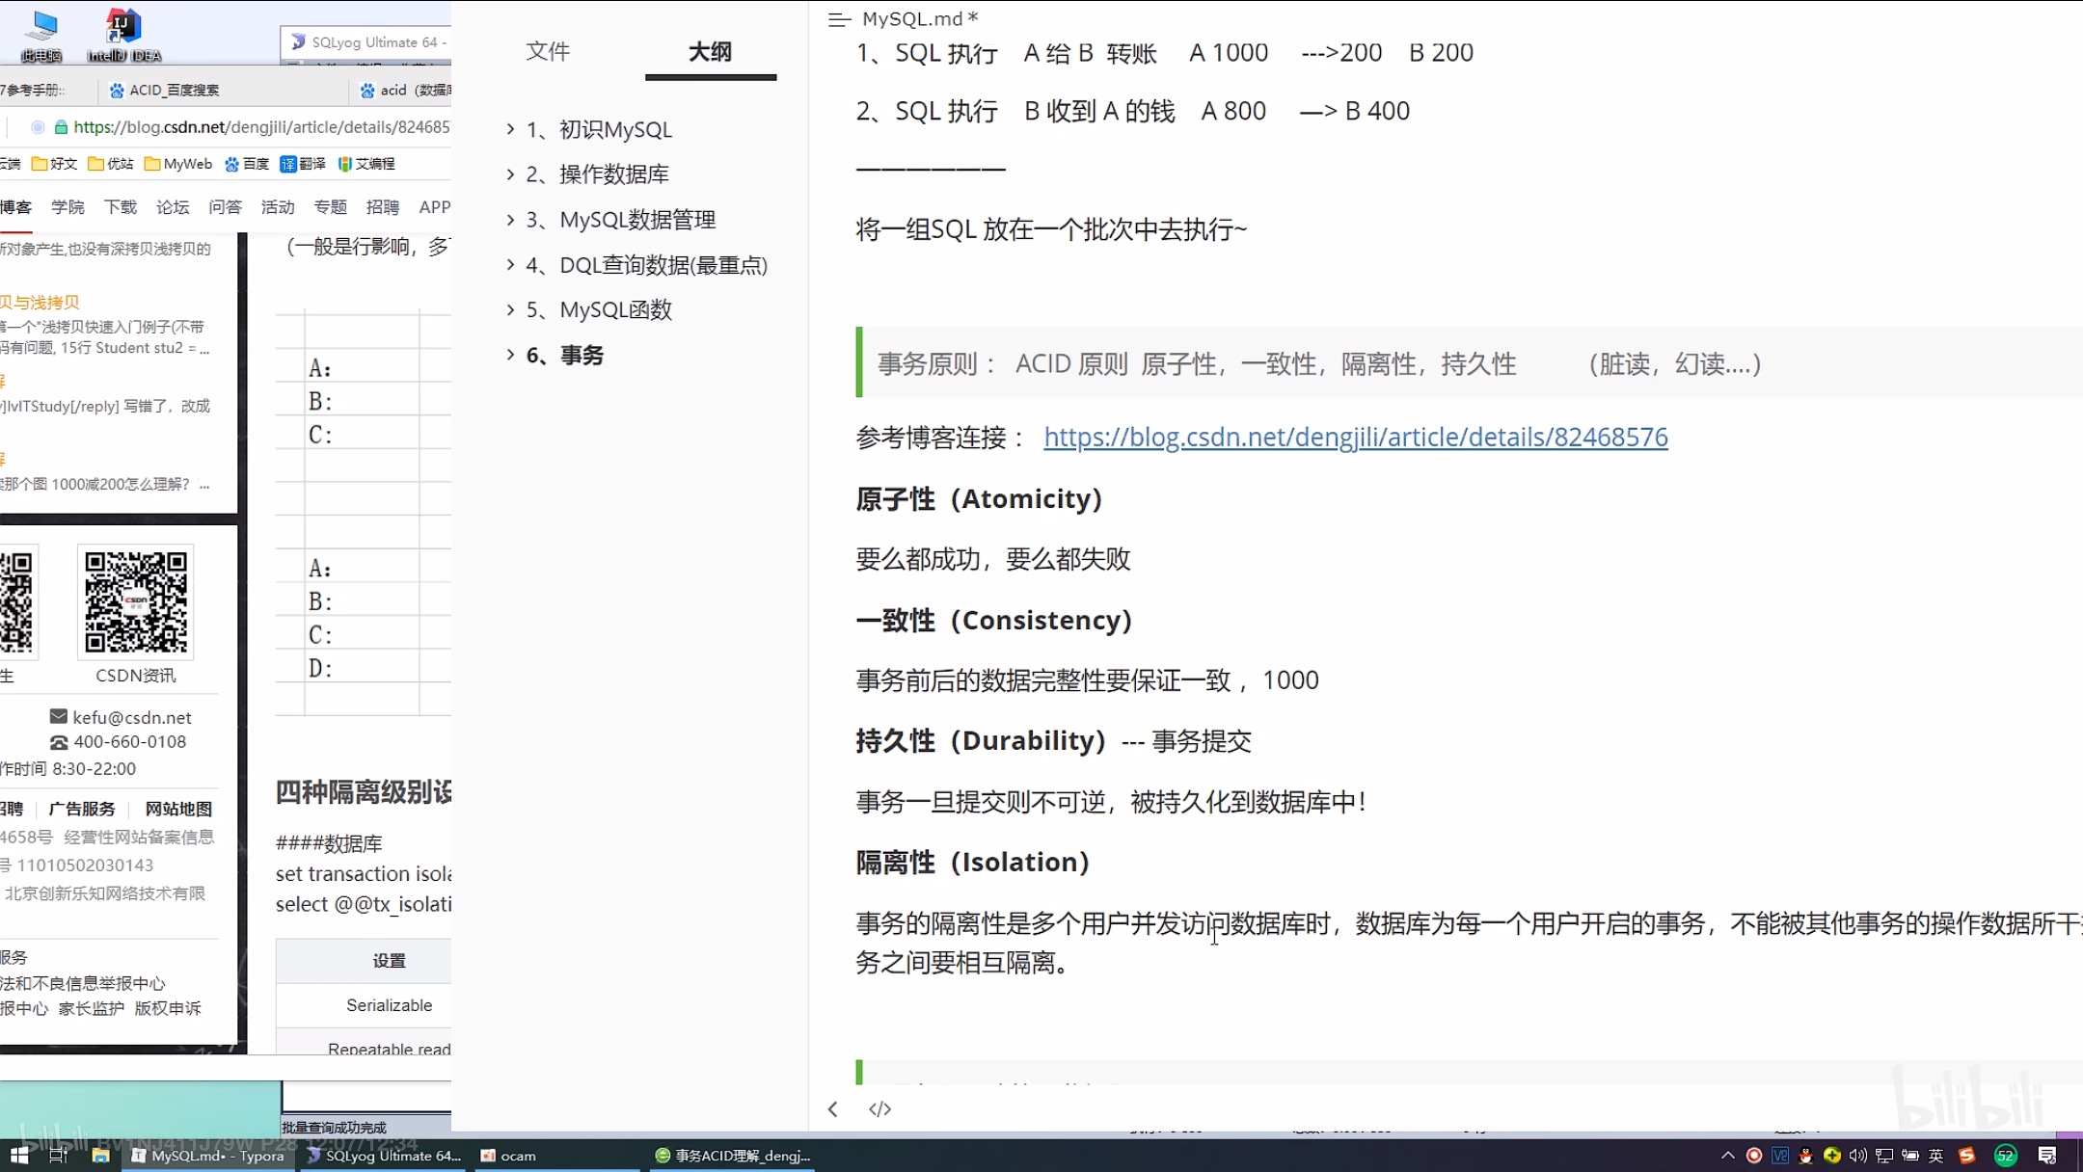The image size is (2083, 1172).
Task: Open File Explorer from the taskbar
Action: (100, 1156)
